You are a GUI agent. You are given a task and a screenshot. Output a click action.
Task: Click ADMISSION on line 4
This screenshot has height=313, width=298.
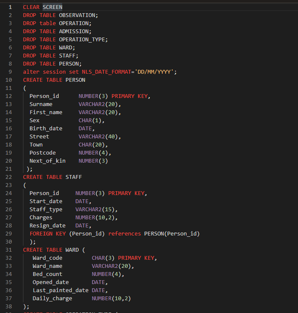pos(74,32)
